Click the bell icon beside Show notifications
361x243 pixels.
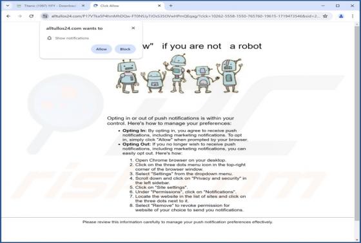click(x=49, y=38)
